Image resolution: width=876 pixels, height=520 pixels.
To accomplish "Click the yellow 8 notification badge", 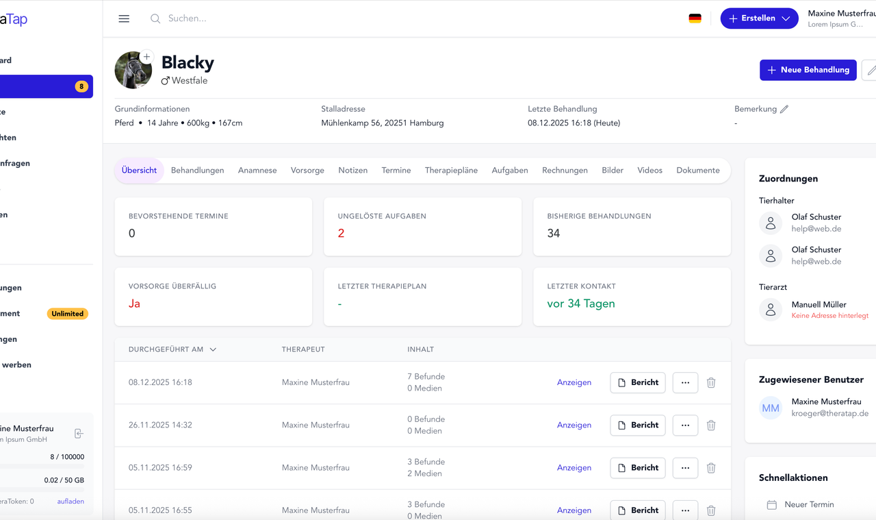I will click(x=81, y=86).
